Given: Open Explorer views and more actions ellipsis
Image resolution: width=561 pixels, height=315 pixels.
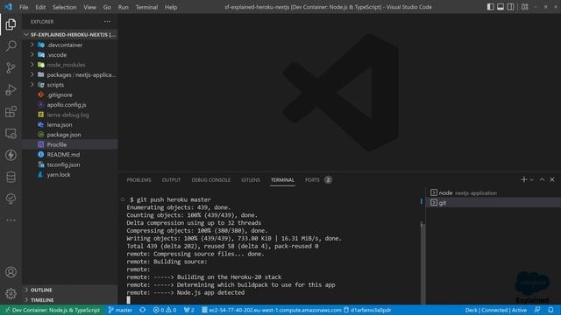Looking at the screenshot, I should (107, 22).
